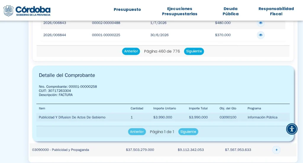This screenshot has width=303, height=163.
Task: Select the Publicidad Y Difusion item row
Action: point(163,117)
